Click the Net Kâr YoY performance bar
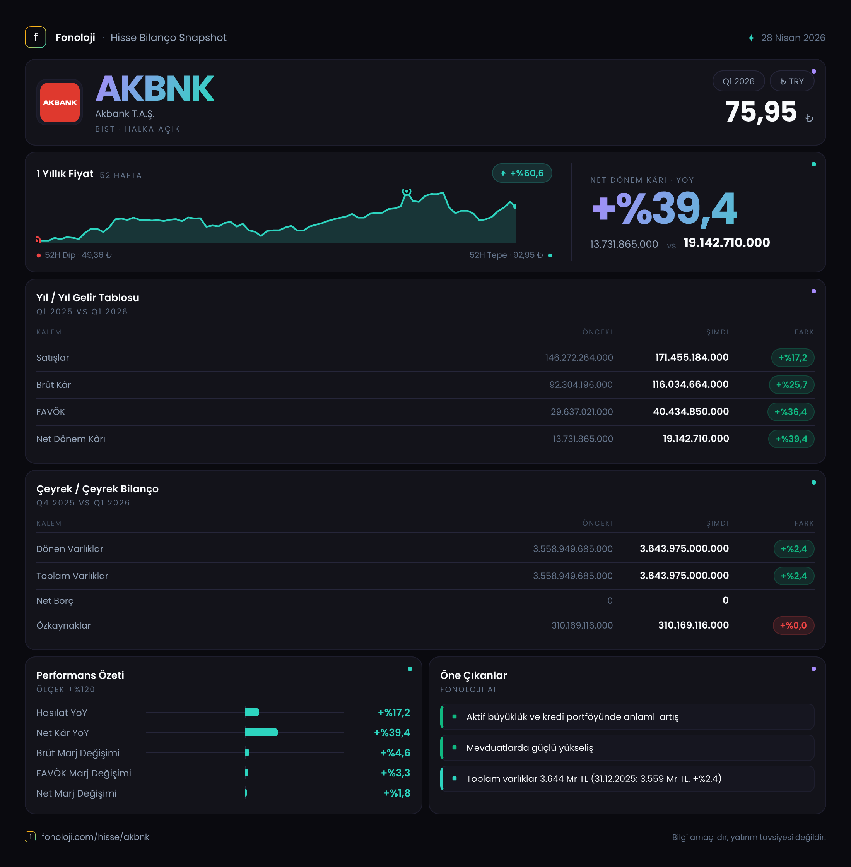Image resolution: width=851 pixels, height=867 pixels. [261, 732]
